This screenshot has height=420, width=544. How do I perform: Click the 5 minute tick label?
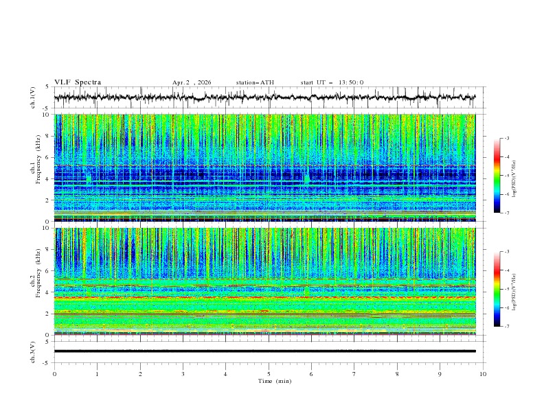[x=269, y=374]
